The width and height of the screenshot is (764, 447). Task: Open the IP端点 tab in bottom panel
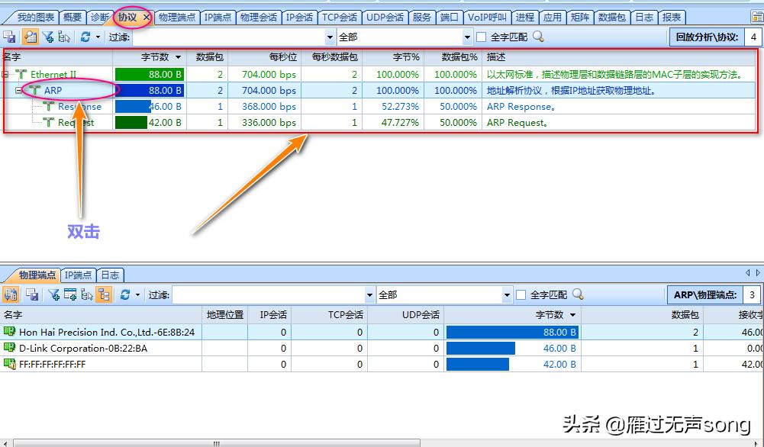(x=77, y=275)
